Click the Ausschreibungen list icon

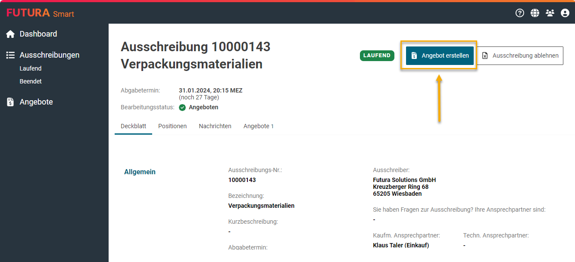tap(10, 55)
